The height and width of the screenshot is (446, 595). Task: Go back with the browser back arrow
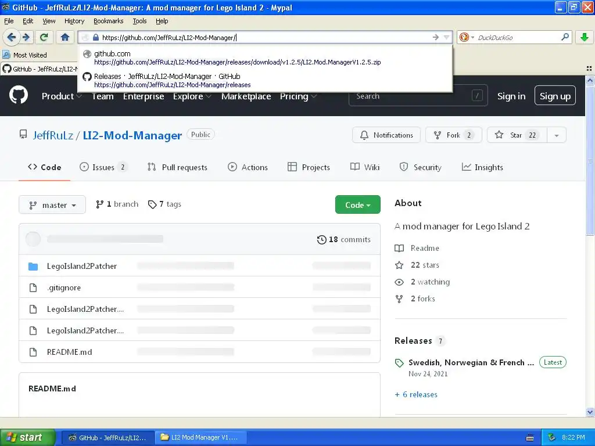tap(12, 37)
